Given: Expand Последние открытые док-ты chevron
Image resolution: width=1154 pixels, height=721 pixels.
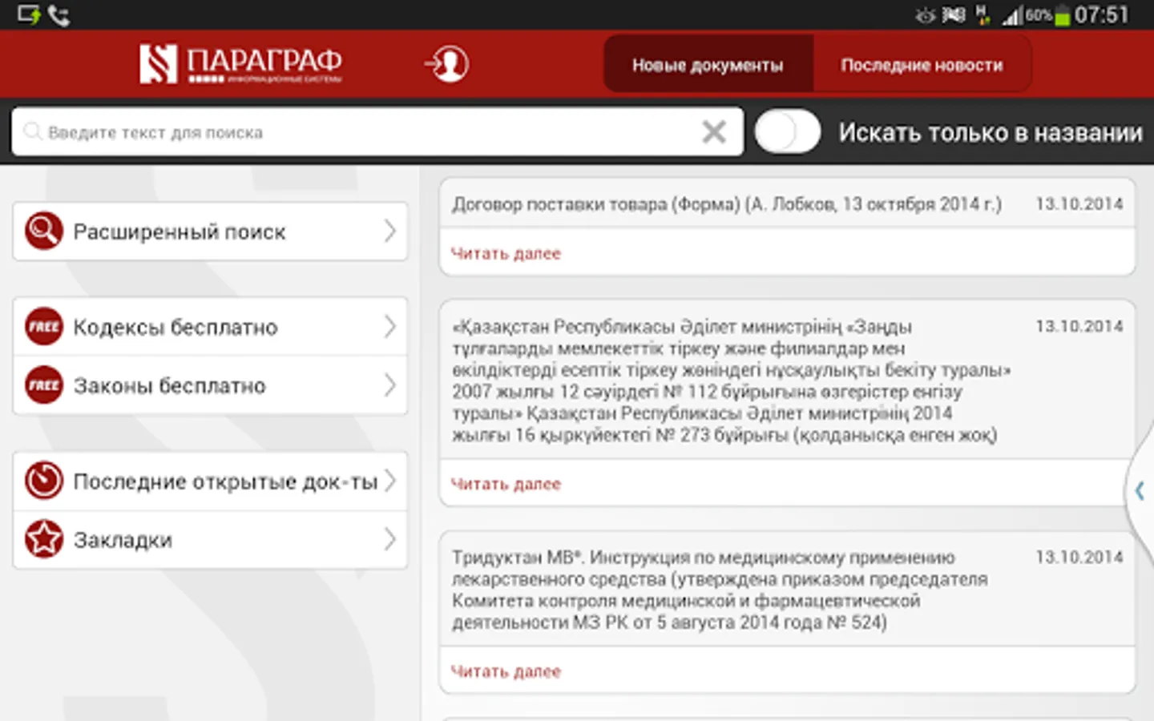Looking at the screenshot, I should coord(390,481).
